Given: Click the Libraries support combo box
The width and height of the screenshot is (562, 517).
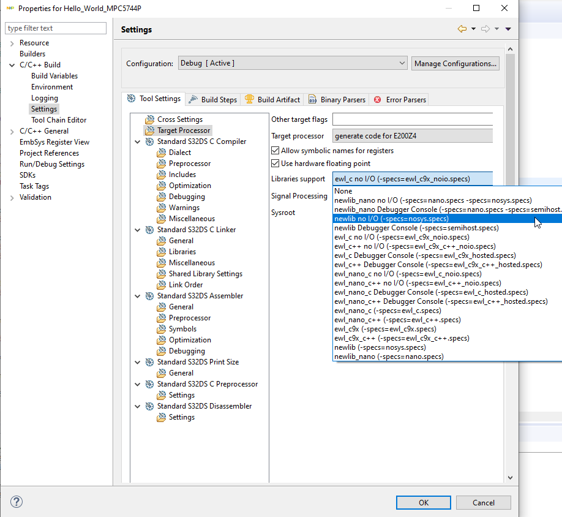Looking at the screenshot, I should [413, 179].
